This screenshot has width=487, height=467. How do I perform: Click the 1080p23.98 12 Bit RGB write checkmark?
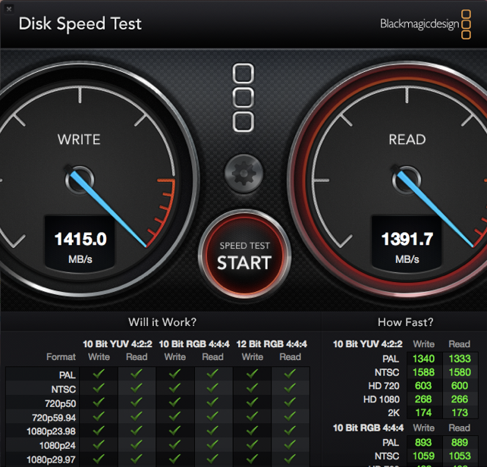point(252,430)
